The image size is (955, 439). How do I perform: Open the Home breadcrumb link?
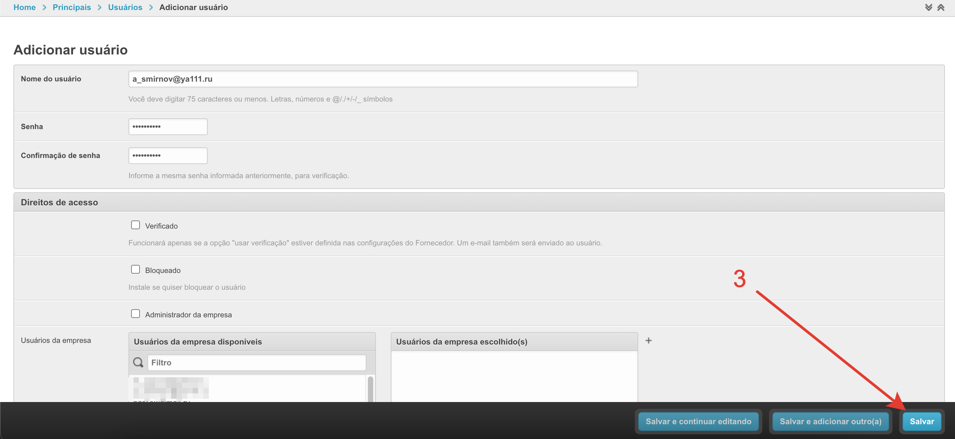click(25, 7)
